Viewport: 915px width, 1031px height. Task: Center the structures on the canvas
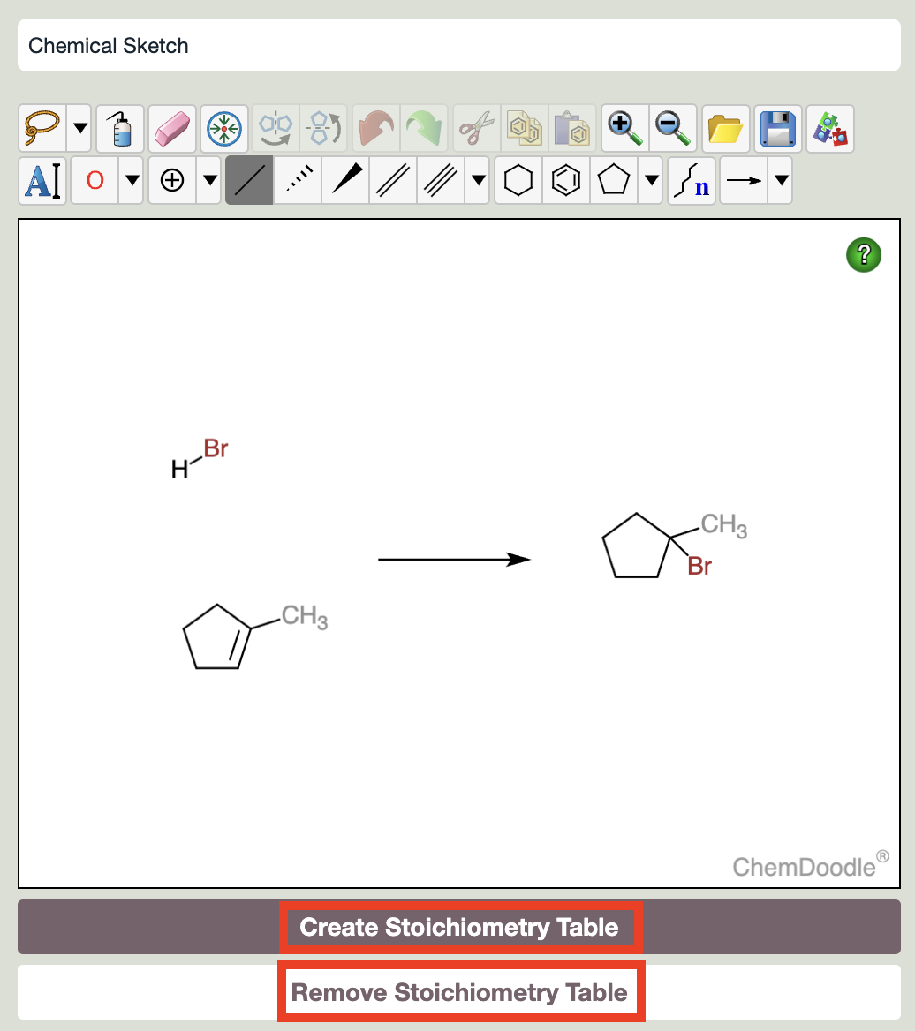223,128
